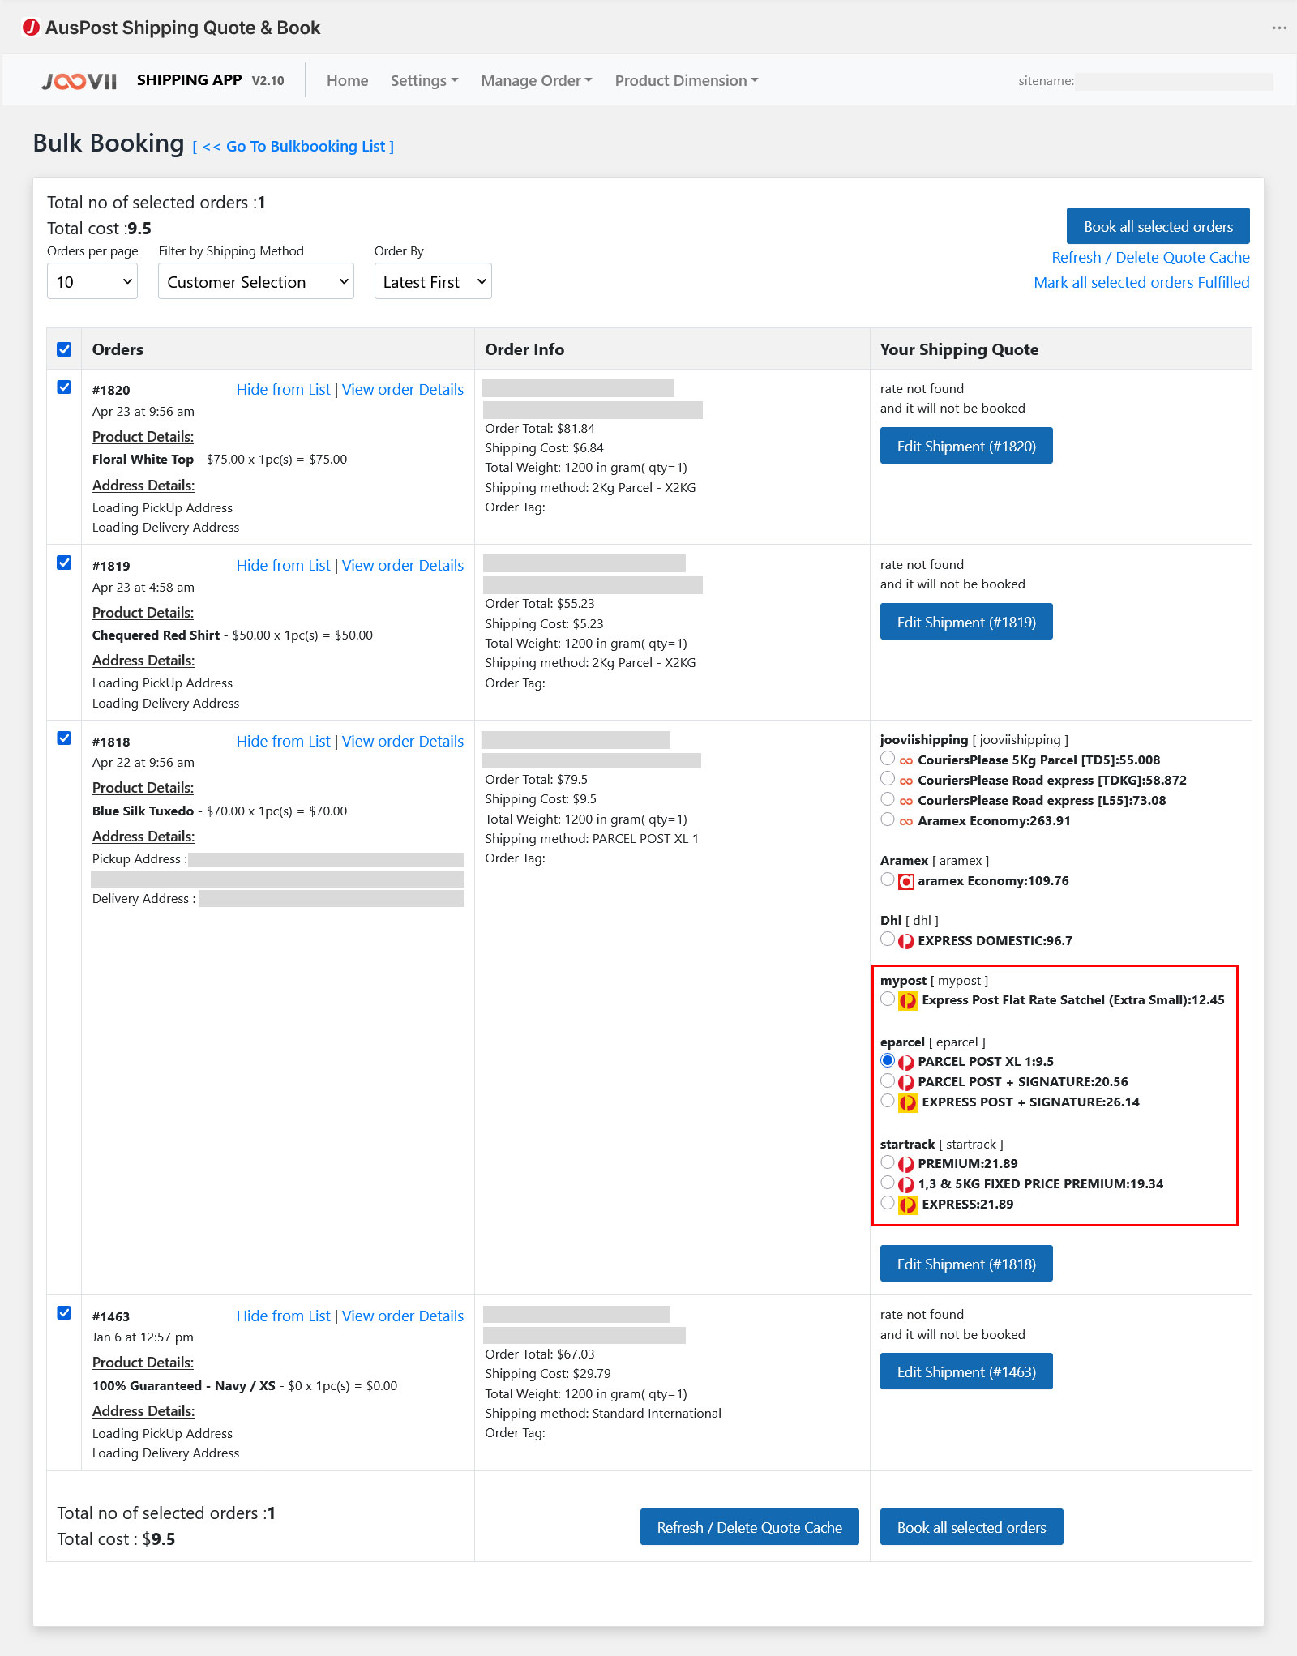
Task: Click Edit Shipment (#1819)
Action: pos(966,622)
